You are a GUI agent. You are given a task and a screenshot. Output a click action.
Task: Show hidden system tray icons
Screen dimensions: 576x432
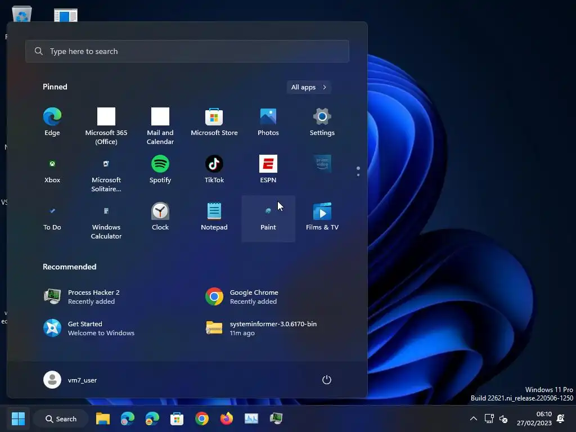pos(474,418)
